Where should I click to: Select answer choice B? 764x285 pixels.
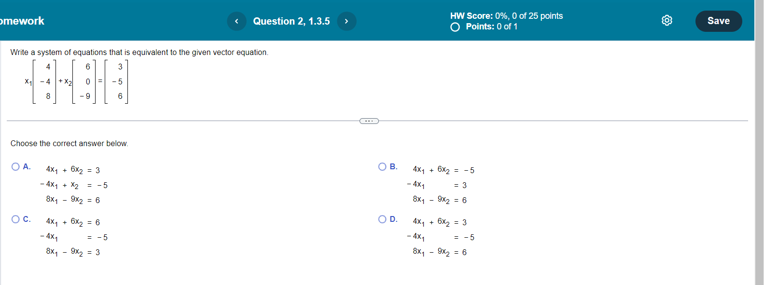pos(382,166)
